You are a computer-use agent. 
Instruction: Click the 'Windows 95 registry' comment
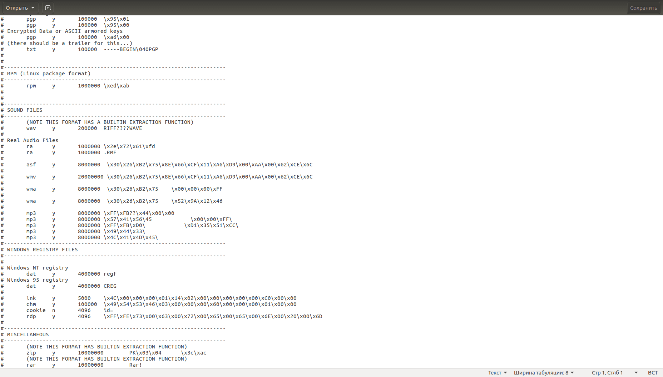click(38, 280)
